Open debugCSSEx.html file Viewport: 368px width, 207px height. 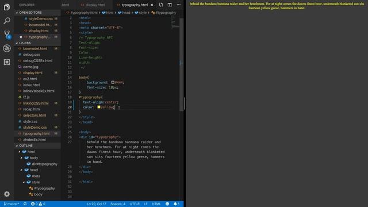(x=37, y=60)
